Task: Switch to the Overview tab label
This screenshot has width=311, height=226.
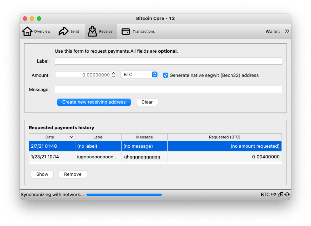Action: pos(42,31)
